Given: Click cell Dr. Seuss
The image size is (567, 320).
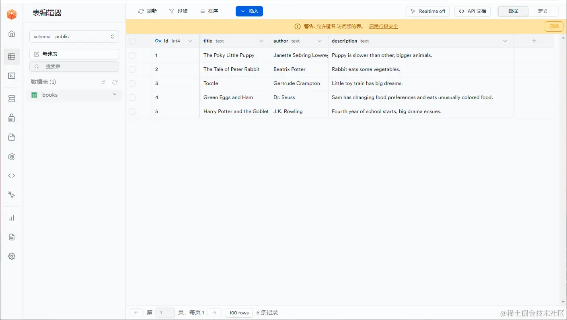Looking at the screenshot, I should (299, 97).
